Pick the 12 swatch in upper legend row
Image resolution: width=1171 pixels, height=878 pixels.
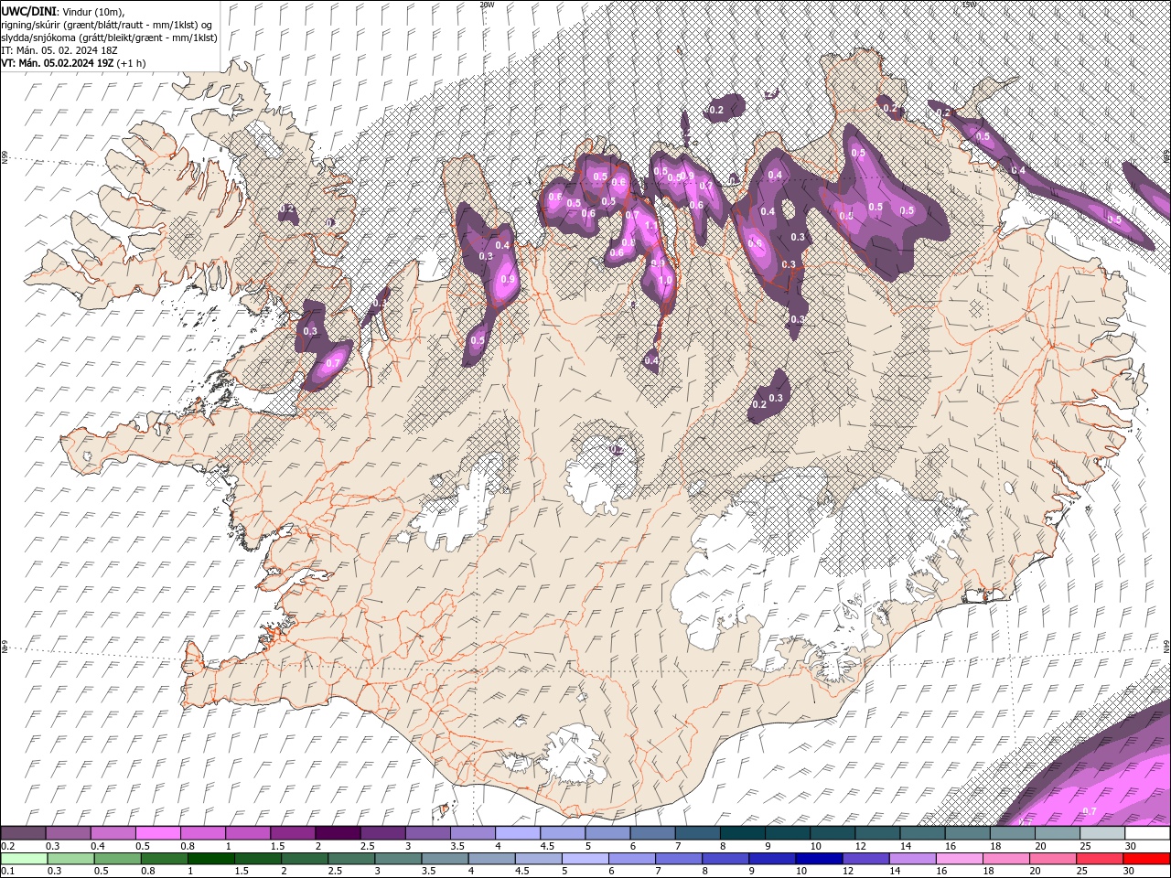[878, 833]
